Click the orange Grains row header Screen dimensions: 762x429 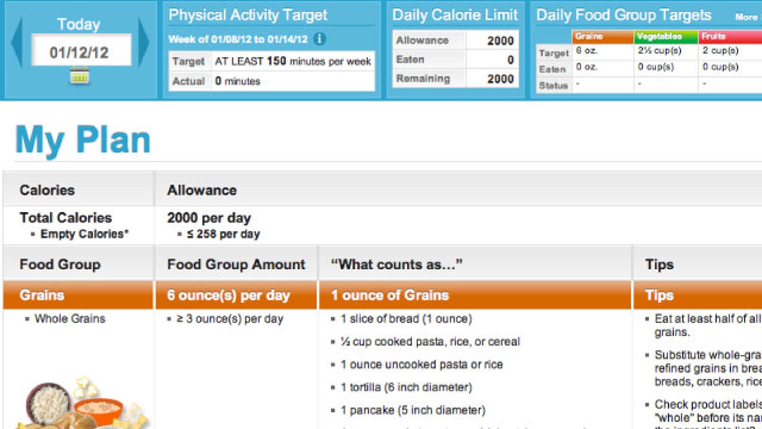[78, 295]
